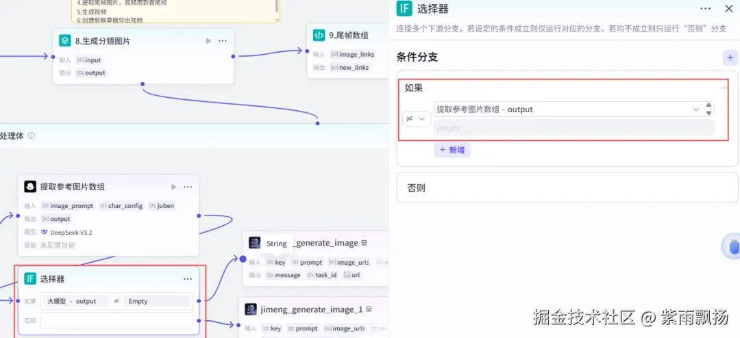Open the more menu of 8.生成分镜图片 node
This screenshot has height=338, width=740.
pyautogui.click(x=223, y=41)
